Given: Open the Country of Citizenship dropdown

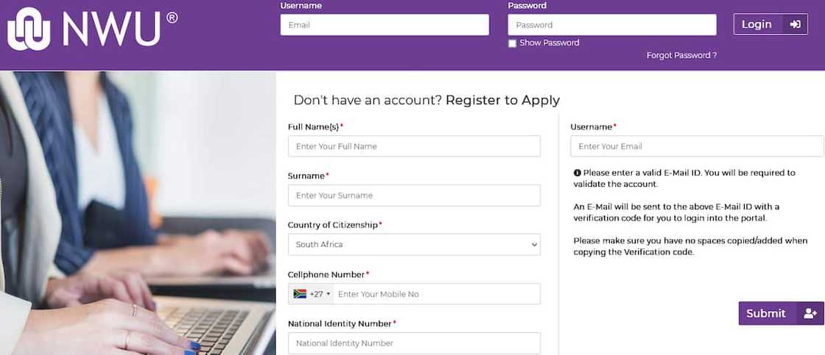Looking at the screenshot, I should (x=414, y=244).
